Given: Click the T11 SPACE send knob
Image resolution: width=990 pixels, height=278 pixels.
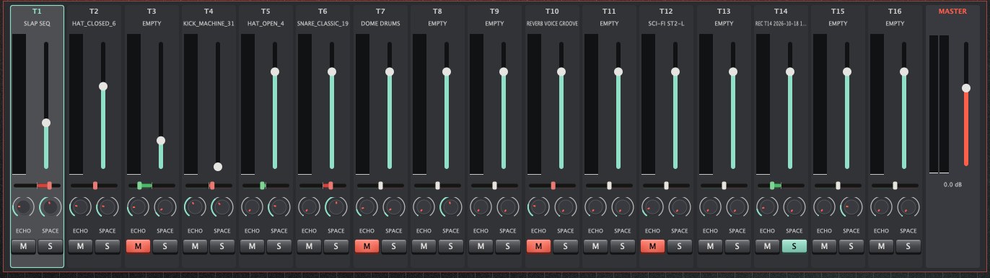Looking at the screenshot, I should pyautogui.click(x=623, y=208).
